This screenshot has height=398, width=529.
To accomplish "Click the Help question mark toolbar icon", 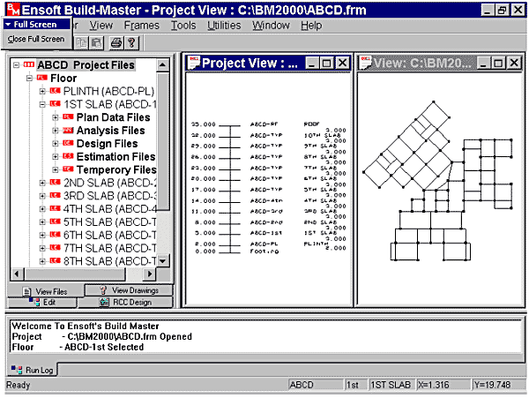I will click(131, 42).
